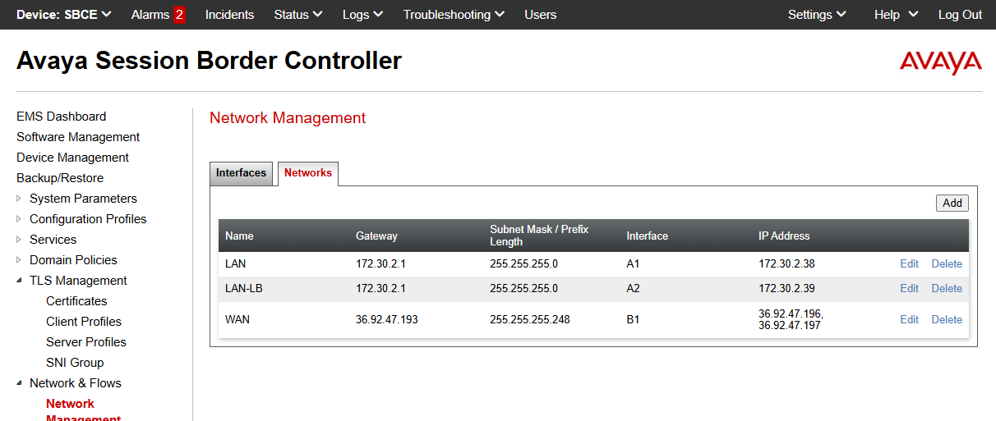Screen dimensions: 996x421
Task: Select the Networks tab
Action: (308, 173)
